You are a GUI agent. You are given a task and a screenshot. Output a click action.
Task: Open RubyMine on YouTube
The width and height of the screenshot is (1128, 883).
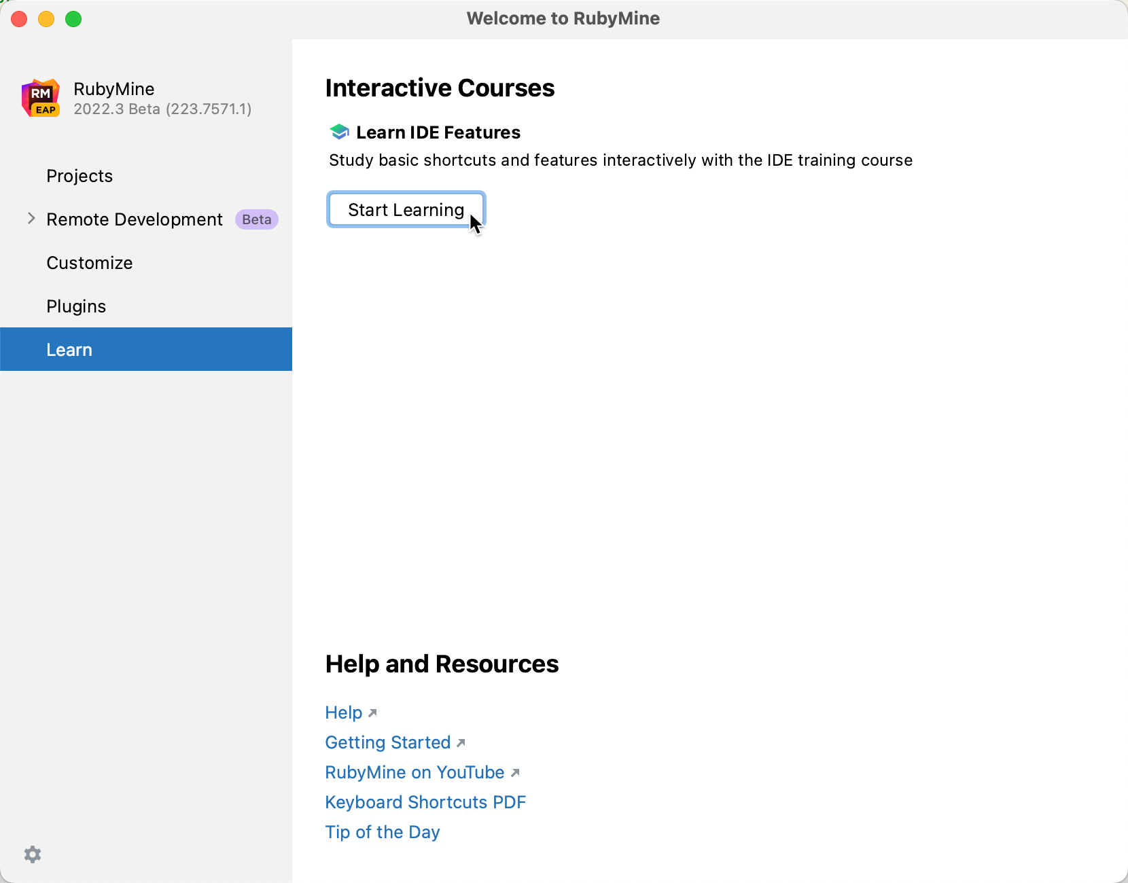(x=414, y=772)
